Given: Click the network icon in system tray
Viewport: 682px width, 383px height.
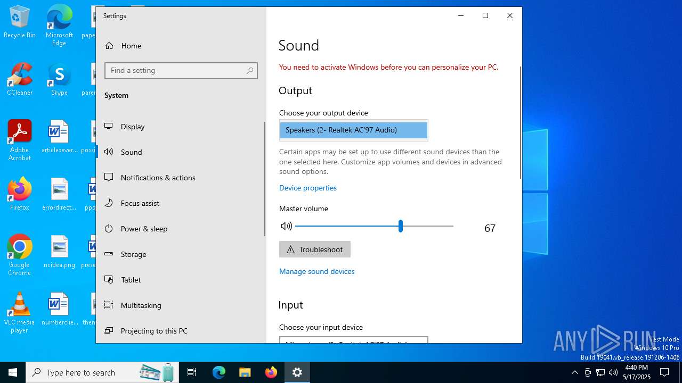Looking at the screenshot, I should (x=600, y=372).
